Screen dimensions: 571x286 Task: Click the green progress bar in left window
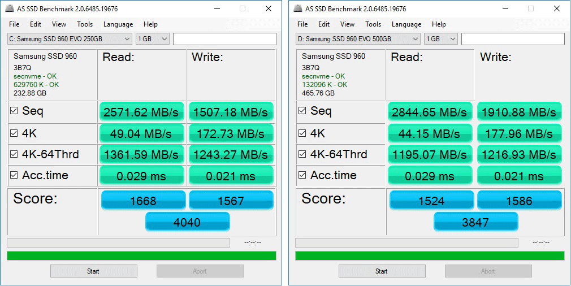[x=142, y=256]
